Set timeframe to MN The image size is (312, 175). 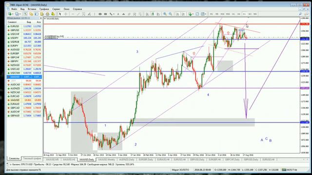[x=255, y=14]
